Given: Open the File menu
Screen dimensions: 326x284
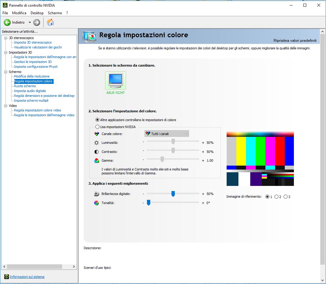Looking at the screenshot, I should coord(5,13).
